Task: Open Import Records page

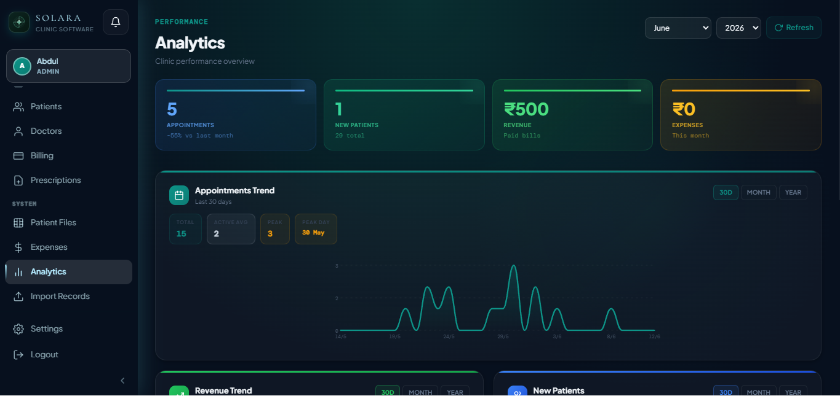Action: click(68, 296)
